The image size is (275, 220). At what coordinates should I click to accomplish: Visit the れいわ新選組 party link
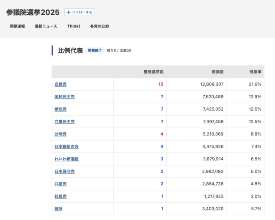(66, 159)
